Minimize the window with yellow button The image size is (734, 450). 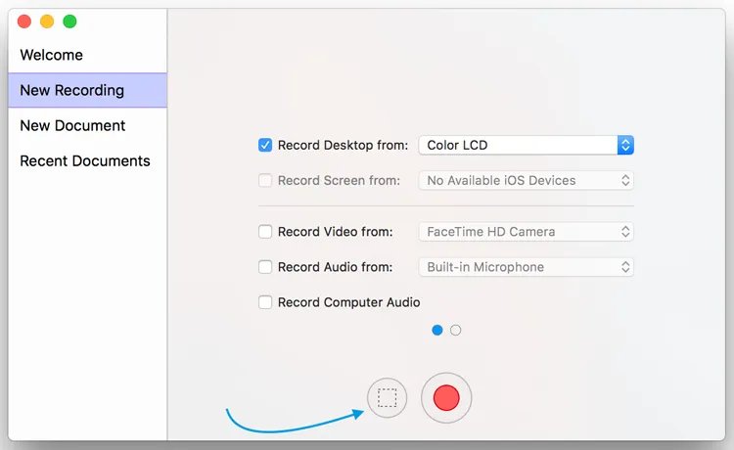[x=47, y=22]
